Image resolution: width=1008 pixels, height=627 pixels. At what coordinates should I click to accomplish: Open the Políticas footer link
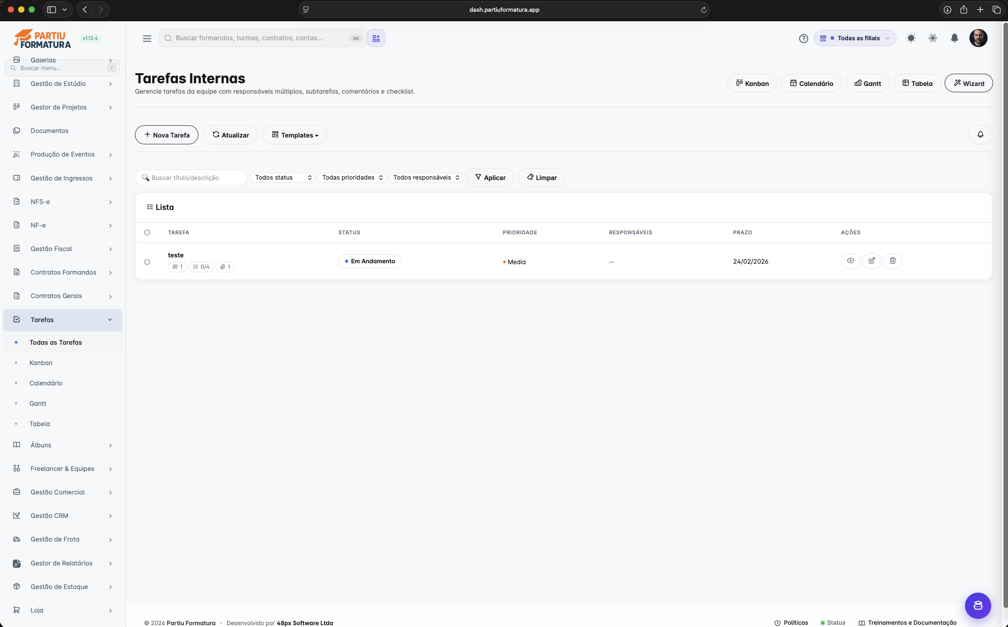pyautogui.click(x=792, y=623)
